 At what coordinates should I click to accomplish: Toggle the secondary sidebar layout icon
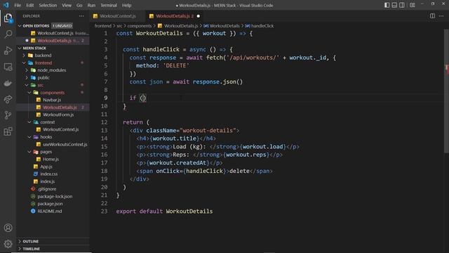click(x=402, y=5)
